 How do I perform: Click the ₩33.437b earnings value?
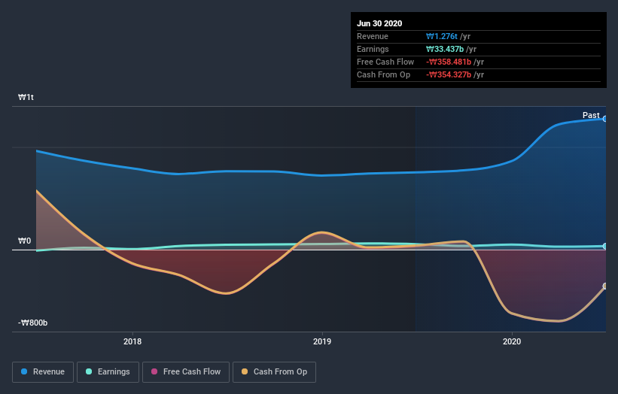[x=445, y=49]
